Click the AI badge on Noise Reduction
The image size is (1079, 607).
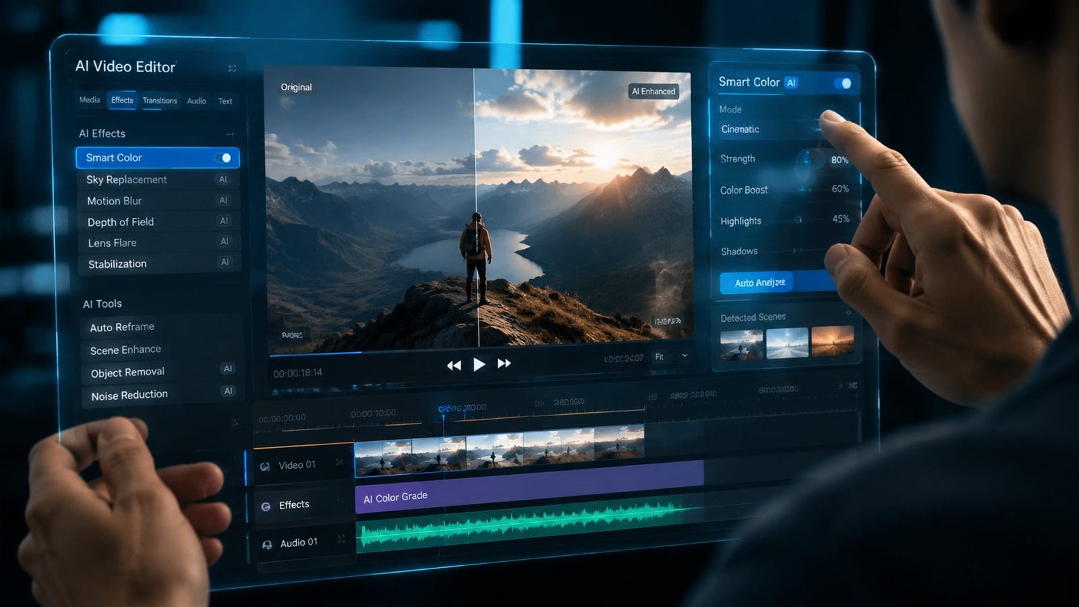[x=229, y=391]
